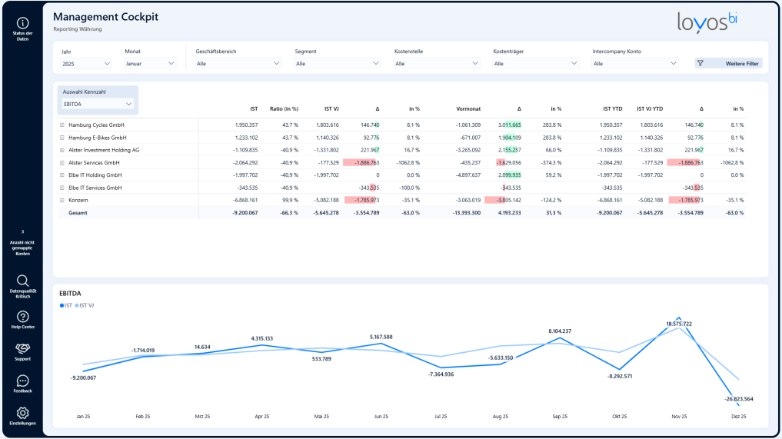Click the Gesamt total row label

click(78, 212)
